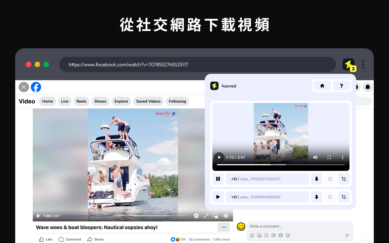This screenshot has width=389, height=243.
Task: Mute the preview player volume
Action: [315, 157]
